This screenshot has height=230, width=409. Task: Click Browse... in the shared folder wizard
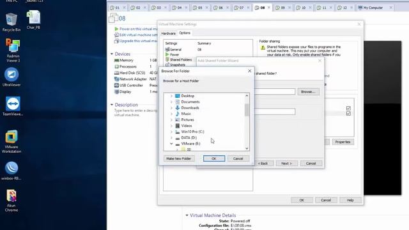[x=308, y=92]
